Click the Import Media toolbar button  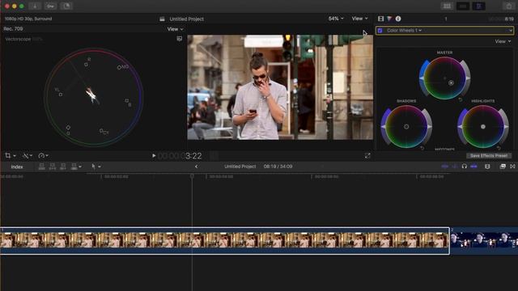coord(34,6)
